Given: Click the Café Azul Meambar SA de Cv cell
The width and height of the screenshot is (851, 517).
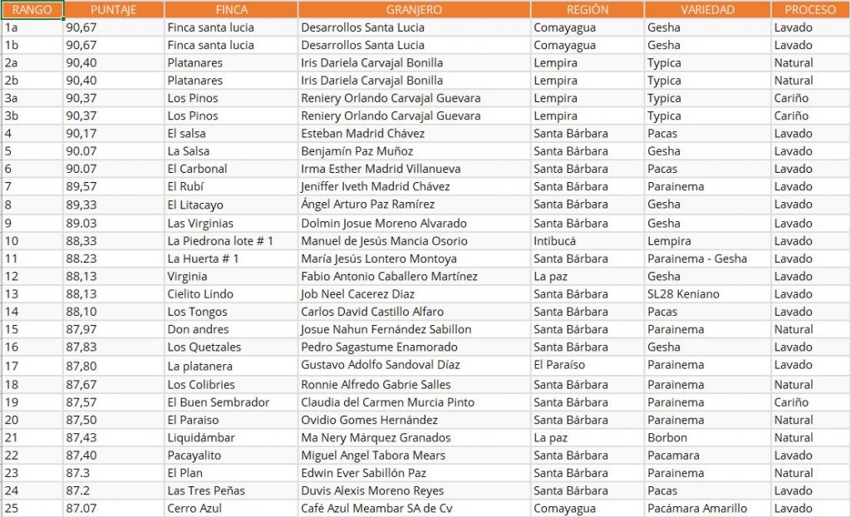Looking at the screenshot, I should [x=414, y=509].
